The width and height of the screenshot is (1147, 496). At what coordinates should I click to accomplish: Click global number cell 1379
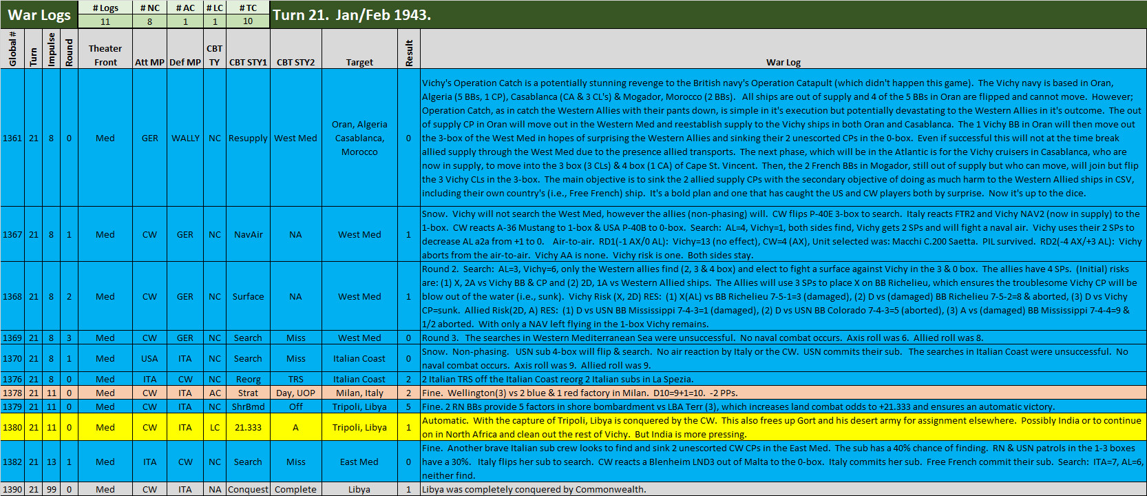[12, 406]
